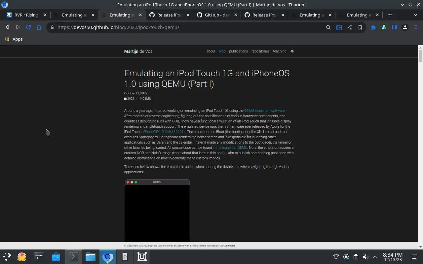Focus the Thorium browser taskbar icon

click(x=108, y=256)
